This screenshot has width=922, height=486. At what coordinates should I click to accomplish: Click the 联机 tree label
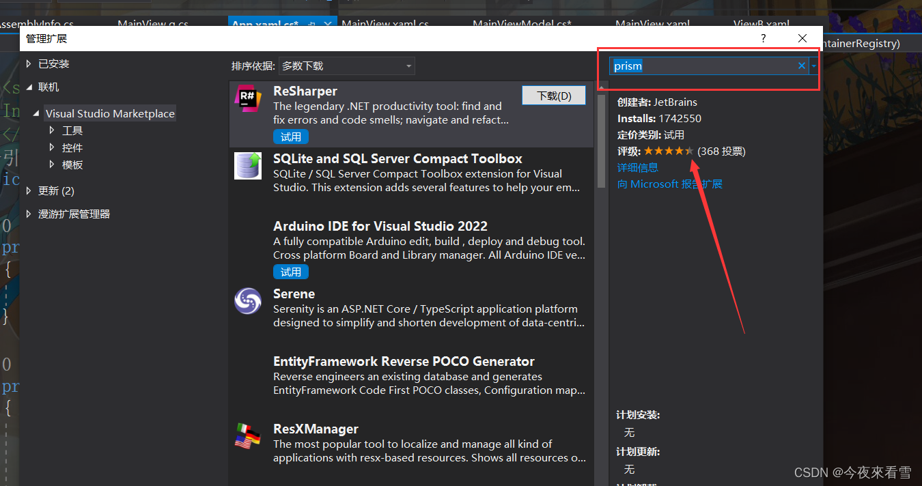(48, 87)
